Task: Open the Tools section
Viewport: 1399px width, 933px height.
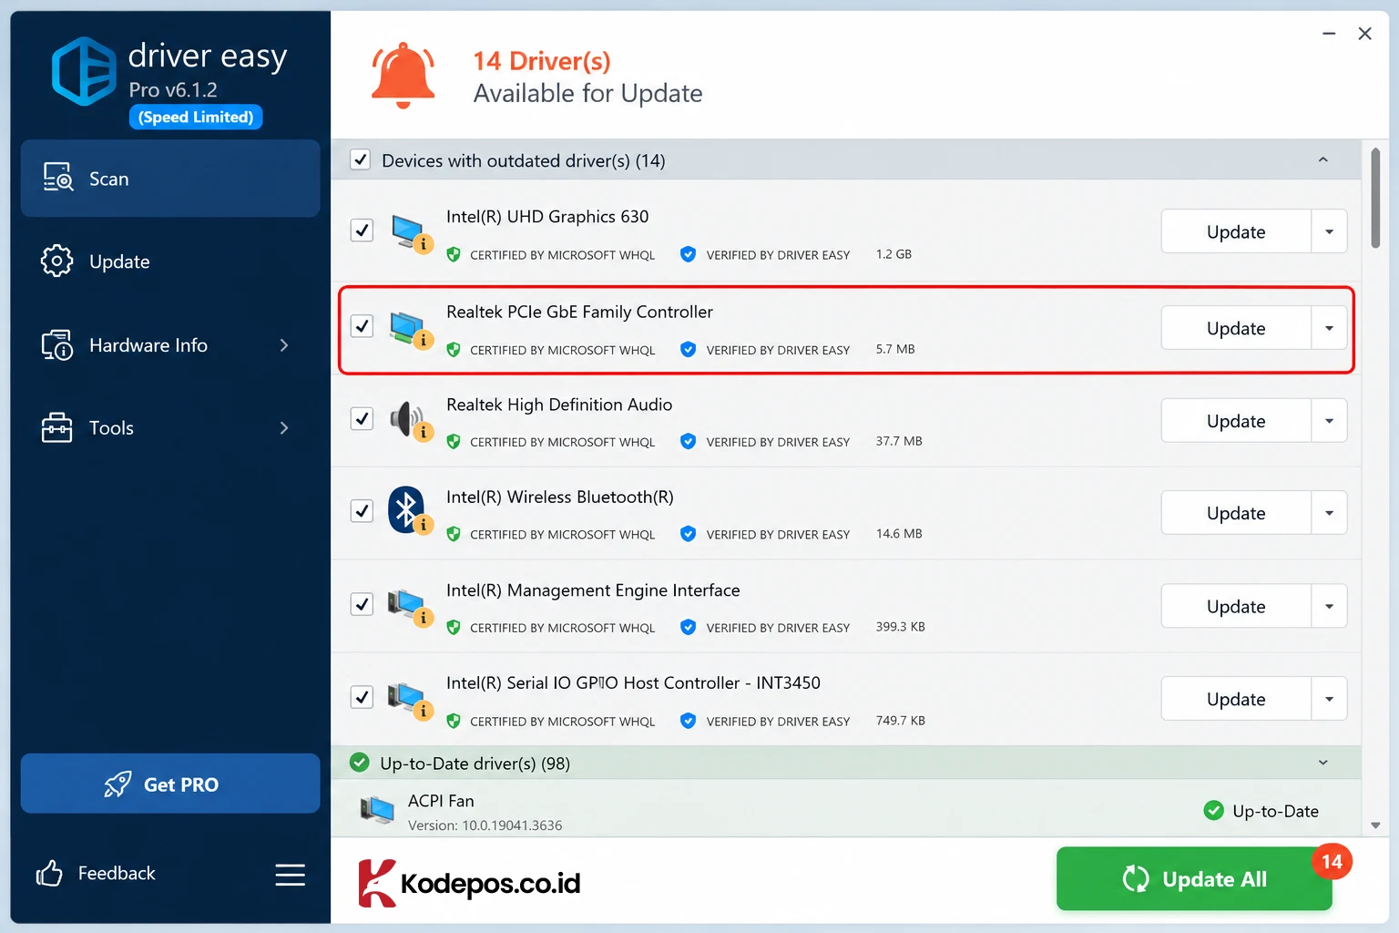Action: (x=170, y=428)
